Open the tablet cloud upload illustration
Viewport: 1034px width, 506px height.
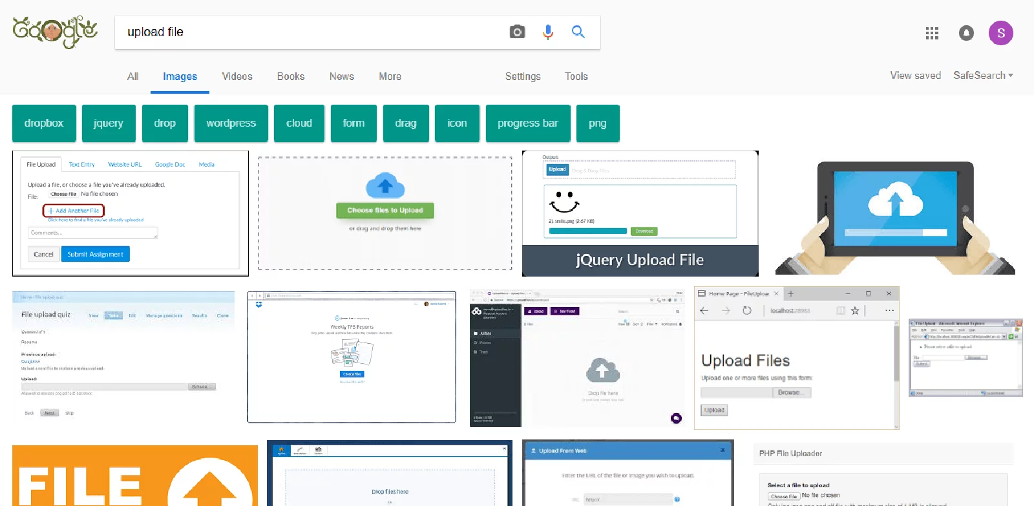895,217
